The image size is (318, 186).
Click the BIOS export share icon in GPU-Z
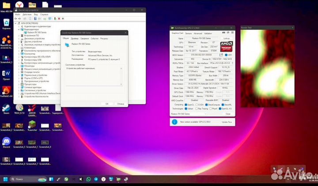(x=221, y=55)
